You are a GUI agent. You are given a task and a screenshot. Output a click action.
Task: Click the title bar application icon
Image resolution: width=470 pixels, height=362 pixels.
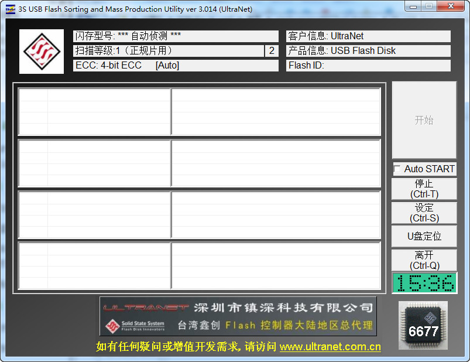click(11, 9)
